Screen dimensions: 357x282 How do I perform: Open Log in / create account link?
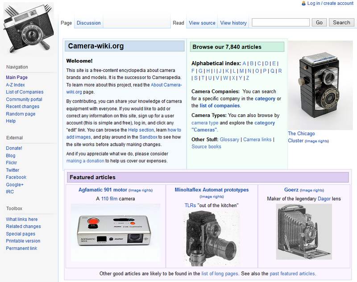tap(330, 4)
